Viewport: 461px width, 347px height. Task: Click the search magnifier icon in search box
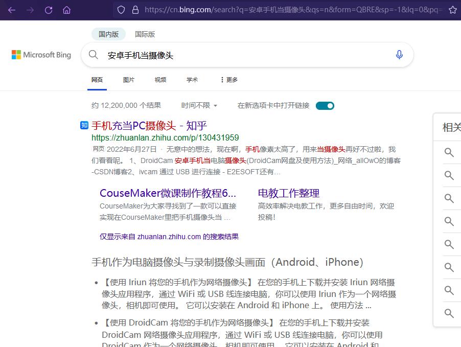(x=94, y=55)
